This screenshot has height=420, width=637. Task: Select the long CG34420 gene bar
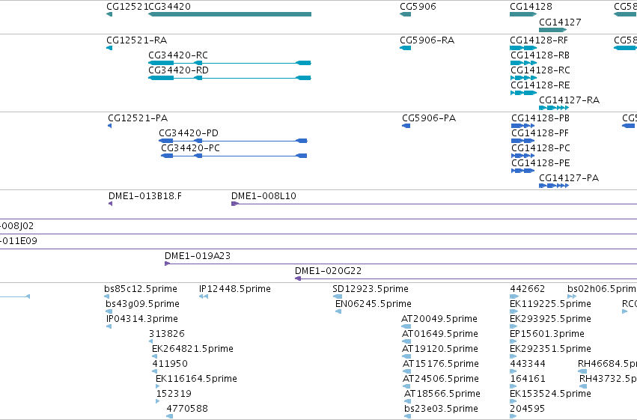point(230,14)
